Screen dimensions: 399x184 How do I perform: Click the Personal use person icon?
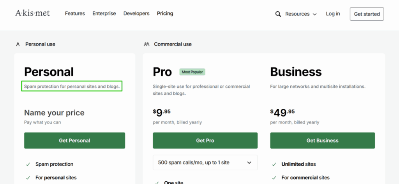[x=18, y=44]
